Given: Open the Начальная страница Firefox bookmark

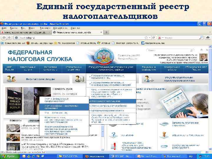Looking at the screenshot, I should tap(40, 43).
